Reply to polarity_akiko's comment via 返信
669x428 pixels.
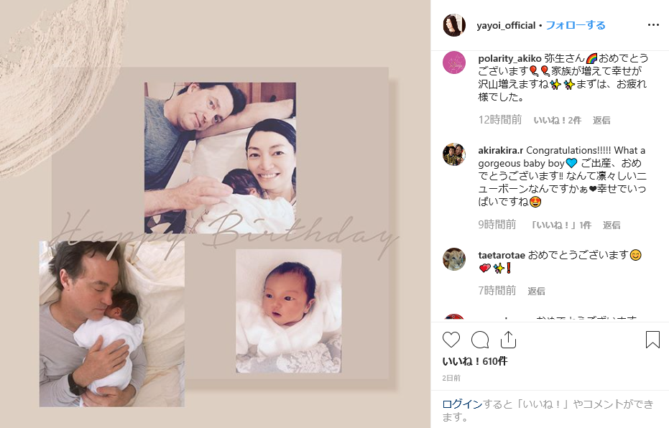click(601, 121)
